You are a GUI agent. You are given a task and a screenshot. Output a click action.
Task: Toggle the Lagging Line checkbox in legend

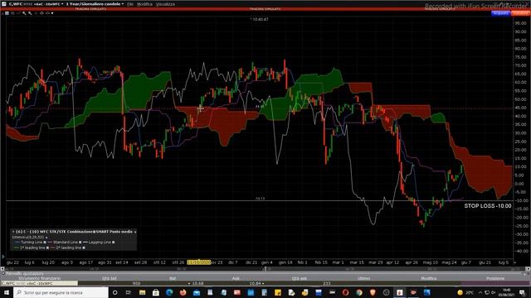(113, 243)
